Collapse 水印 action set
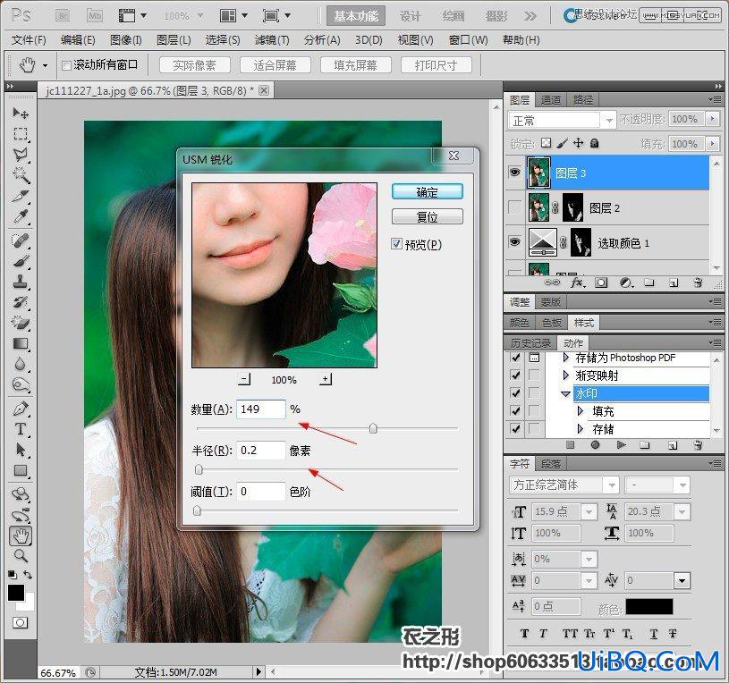The height and width of the screenshot is (683, 729). coord(566,393)
